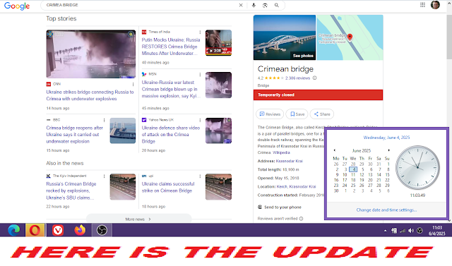
Task: Start voice search with microphone icon
Action: tap(254, 5)
